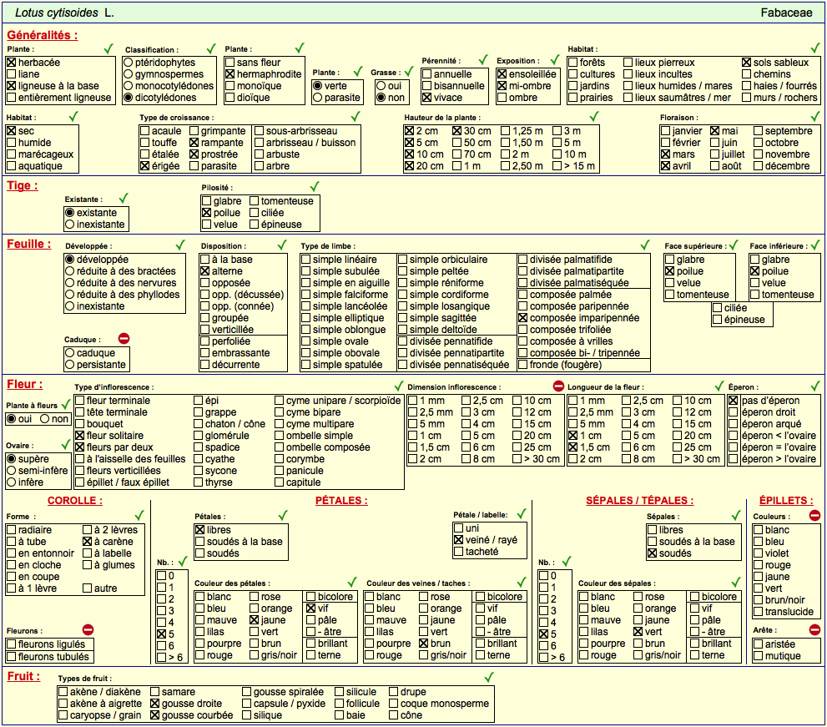Select the parasite plant radio button
This screenshot has width=827, height=727.
click(317, 98)
